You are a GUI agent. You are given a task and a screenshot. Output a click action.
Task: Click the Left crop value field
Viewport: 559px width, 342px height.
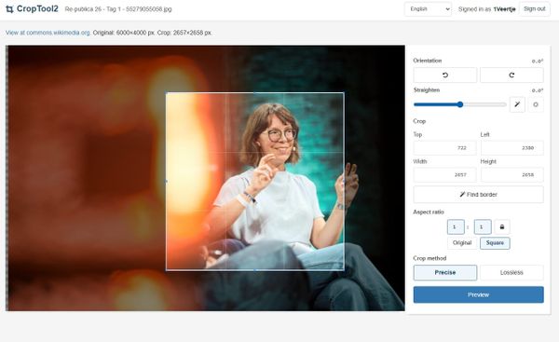pyautogui.click(x=511, y=147)
